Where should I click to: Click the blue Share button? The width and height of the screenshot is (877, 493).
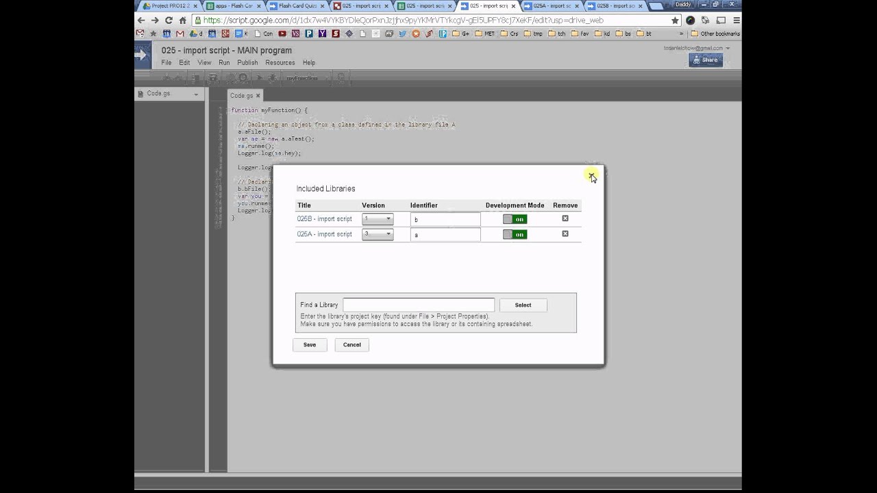[x=706, y=60]
